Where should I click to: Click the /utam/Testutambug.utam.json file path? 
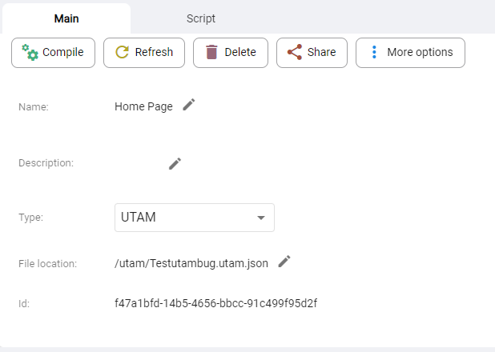[191, 263]
